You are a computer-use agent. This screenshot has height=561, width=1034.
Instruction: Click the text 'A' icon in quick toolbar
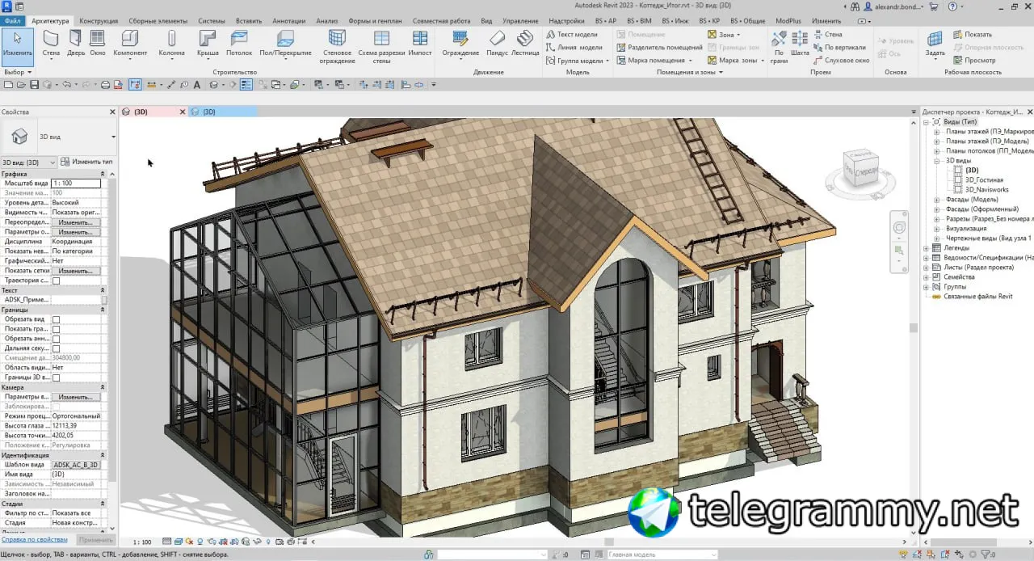tap(196, 84)
